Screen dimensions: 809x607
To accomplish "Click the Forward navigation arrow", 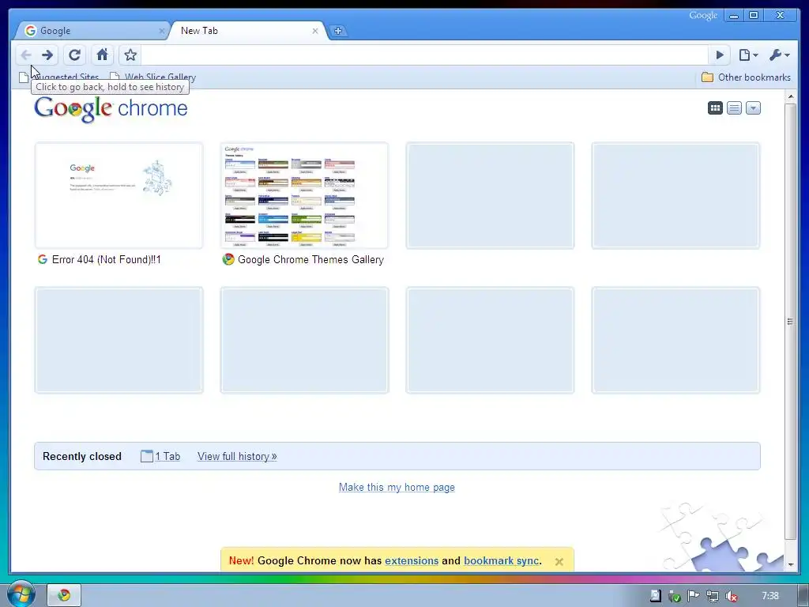I will tap(47, 55).
